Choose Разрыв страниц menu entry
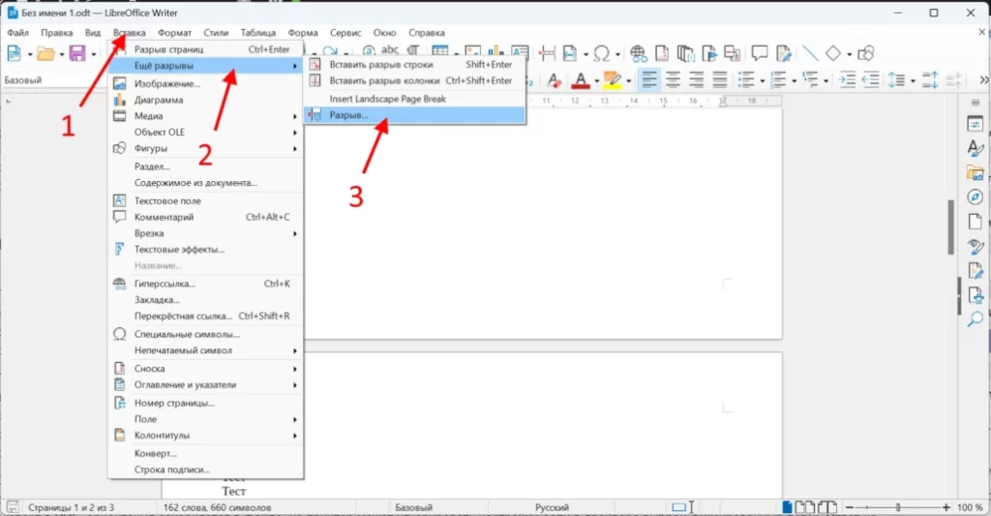The width and height of the screenshot is (991, 516). pos(206,49)
